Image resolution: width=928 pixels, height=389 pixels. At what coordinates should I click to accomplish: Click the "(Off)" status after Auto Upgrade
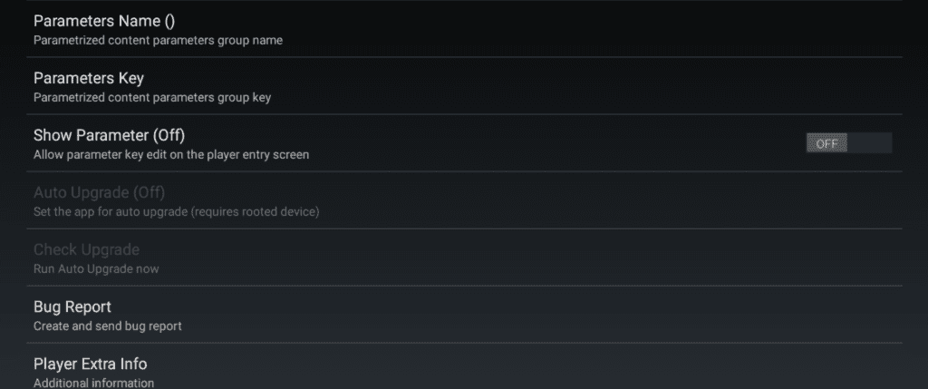(149, 192)
